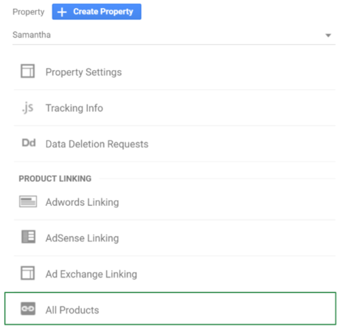Select the highlighted All Products item
Image resolution: width=342 pixels, height=332 pixels.
[x=170, y=308]
